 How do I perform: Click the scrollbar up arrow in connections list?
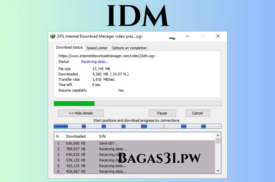tap(218, 135)
